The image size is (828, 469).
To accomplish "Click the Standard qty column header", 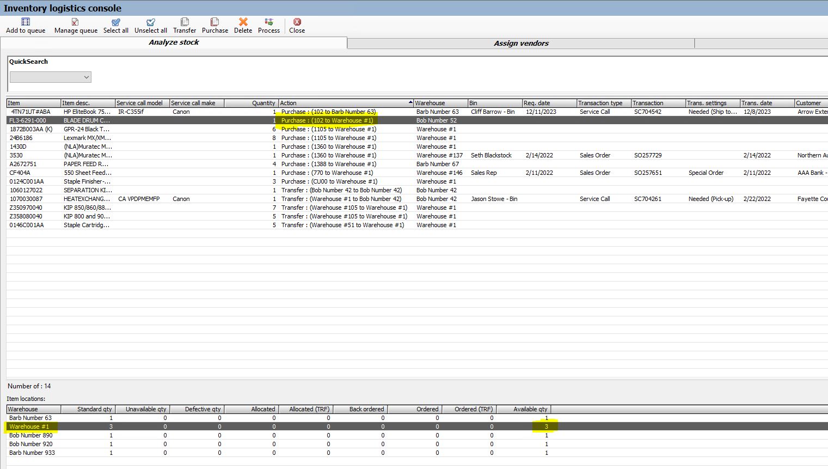I will (x=88, y=409).
